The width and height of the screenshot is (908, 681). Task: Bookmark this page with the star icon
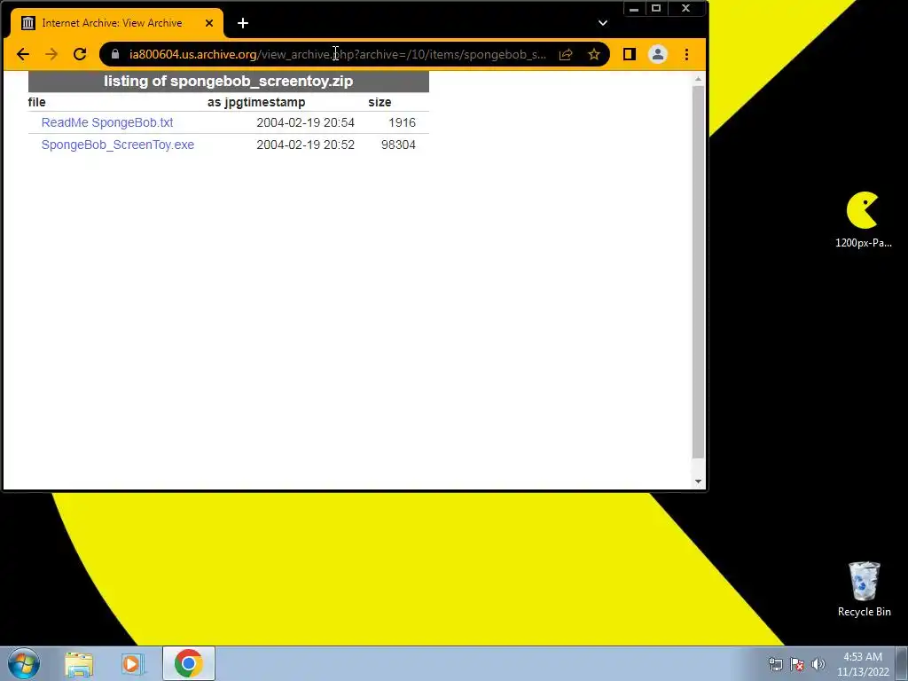pos(593,54)
